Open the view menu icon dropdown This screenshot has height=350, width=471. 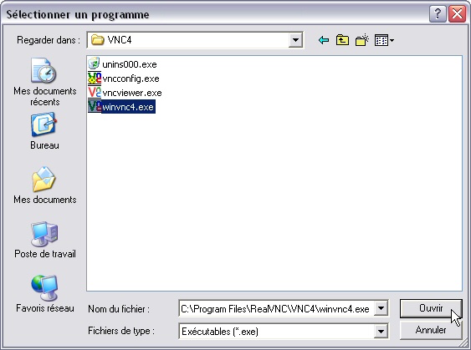point(384,40)
